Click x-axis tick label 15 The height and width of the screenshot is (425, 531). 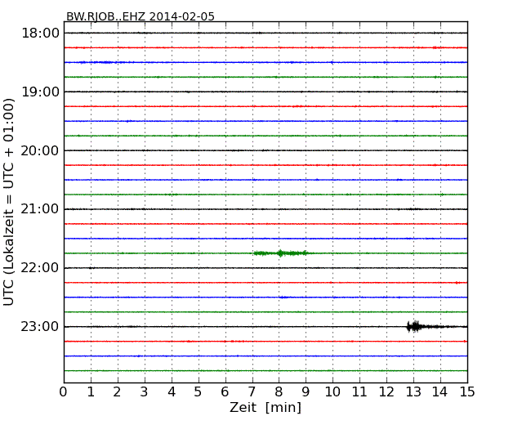click(x=467, y=392)
